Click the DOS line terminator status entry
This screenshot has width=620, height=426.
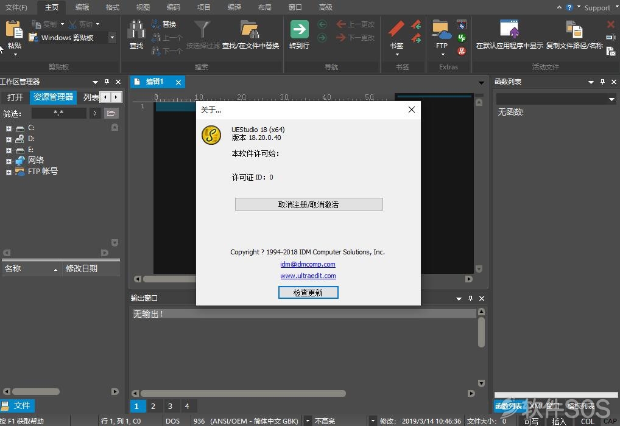click(x=172, y=421)
